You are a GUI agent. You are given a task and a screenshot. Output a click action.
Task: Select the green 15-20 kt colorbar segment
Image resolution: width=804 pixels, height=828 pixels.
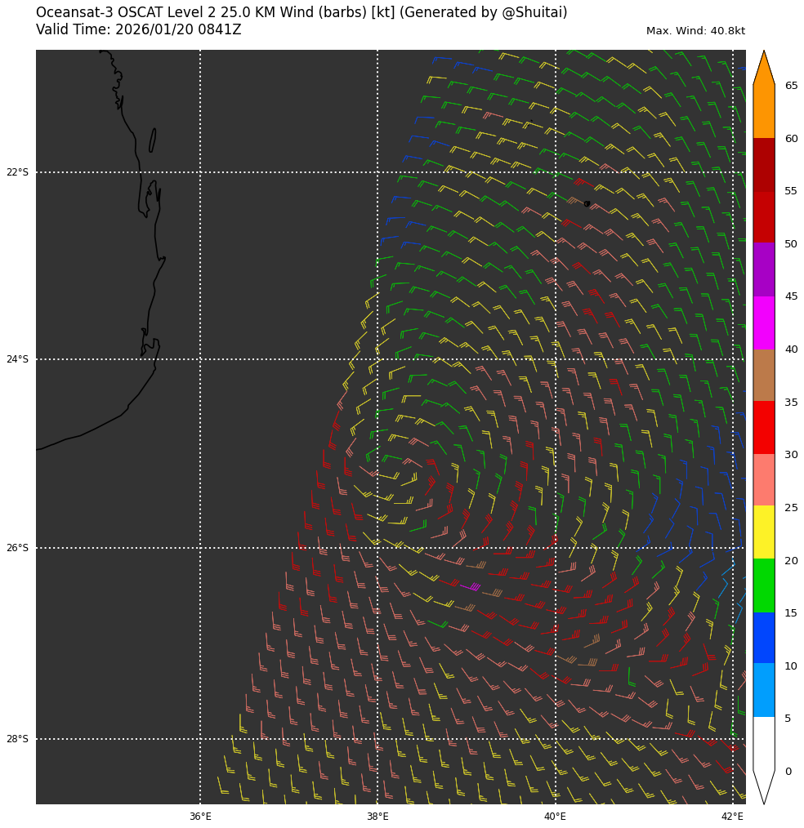(x=763, y=585)
